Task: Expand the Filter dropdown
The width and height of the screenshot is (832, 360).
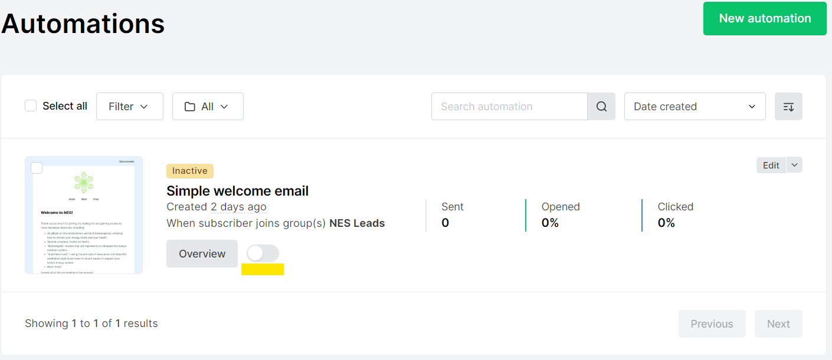Action: coord(130,107)
